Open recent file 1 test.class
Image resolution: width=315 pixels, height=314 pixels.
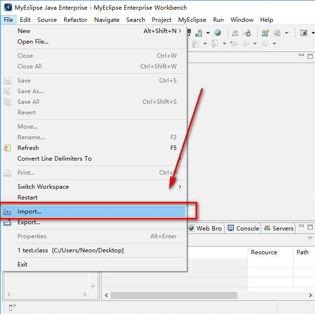(x=70, y=250)
